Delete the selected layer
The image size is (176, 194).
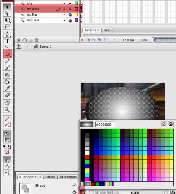point(37,40)
